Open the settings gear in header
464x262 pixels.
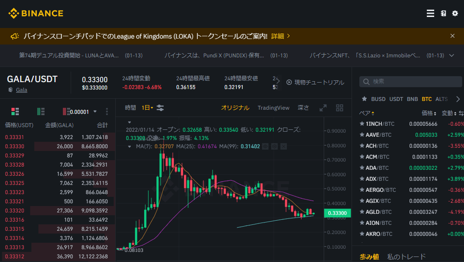click(455, 13)
